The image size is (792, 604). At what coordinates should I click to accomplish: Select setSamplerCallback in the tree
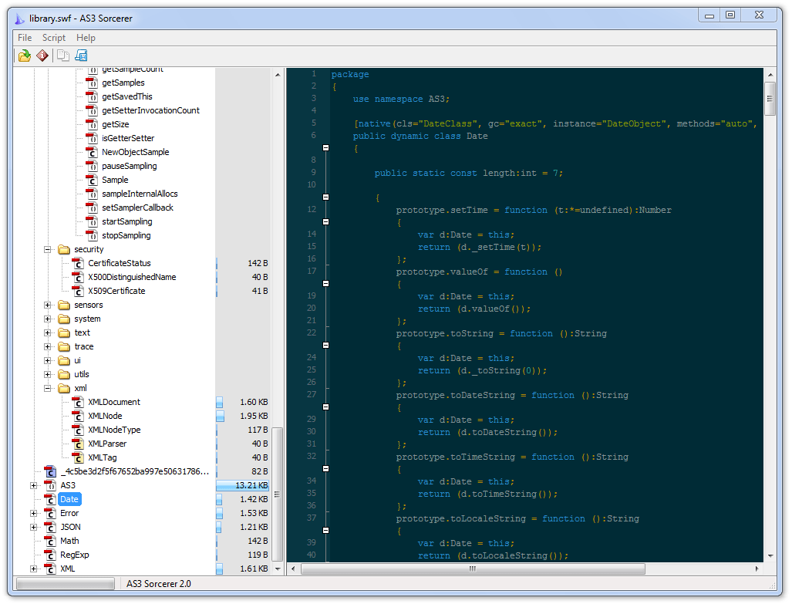(x=137, y=208)
